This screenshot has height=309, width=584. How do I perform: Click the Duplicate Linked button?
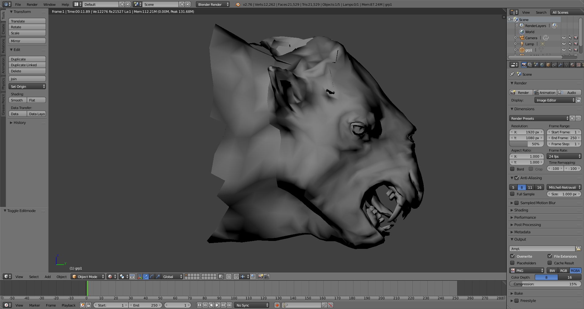pos(27,65)
